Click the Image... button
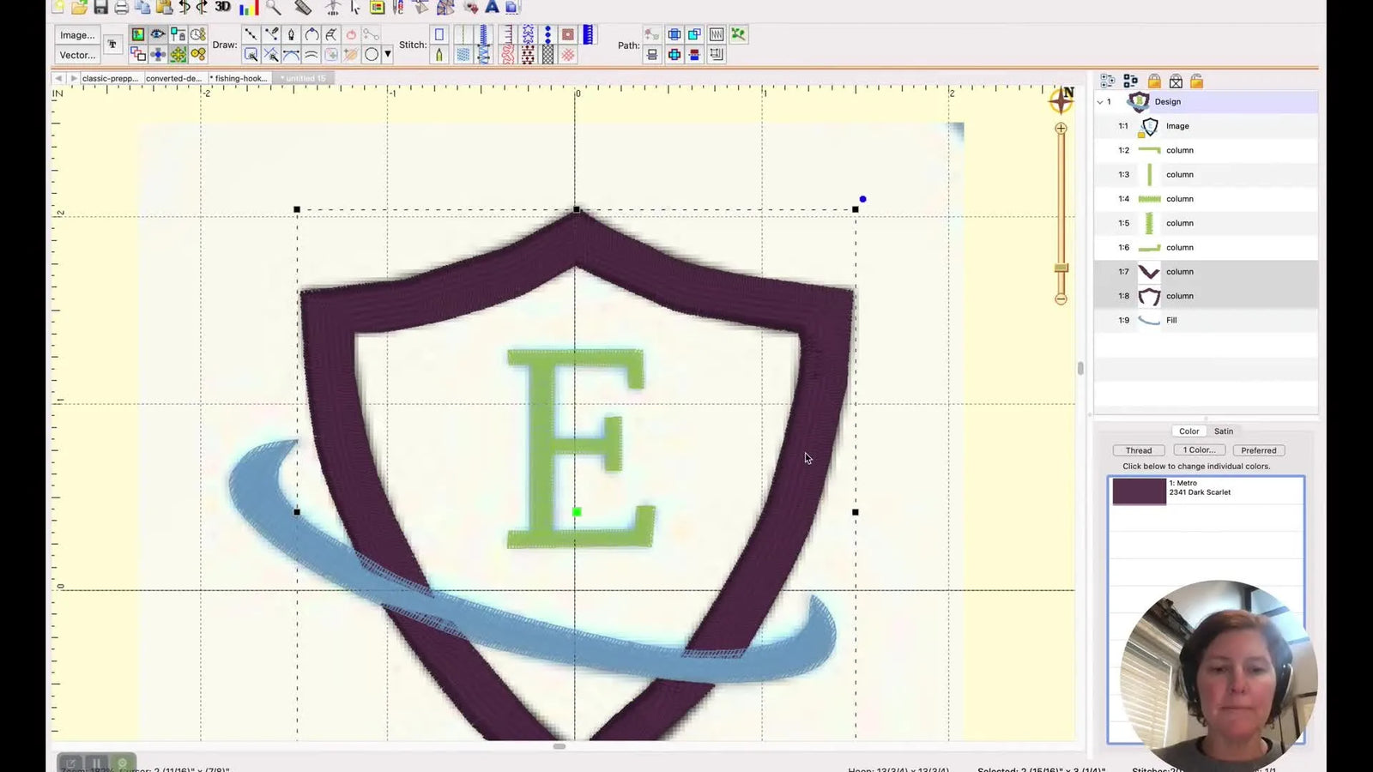The image size is (1373, 772). click(76, 35)
